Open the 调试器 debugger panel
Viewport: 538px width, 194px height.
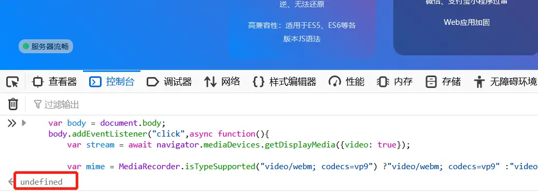[x=169, y=82]
